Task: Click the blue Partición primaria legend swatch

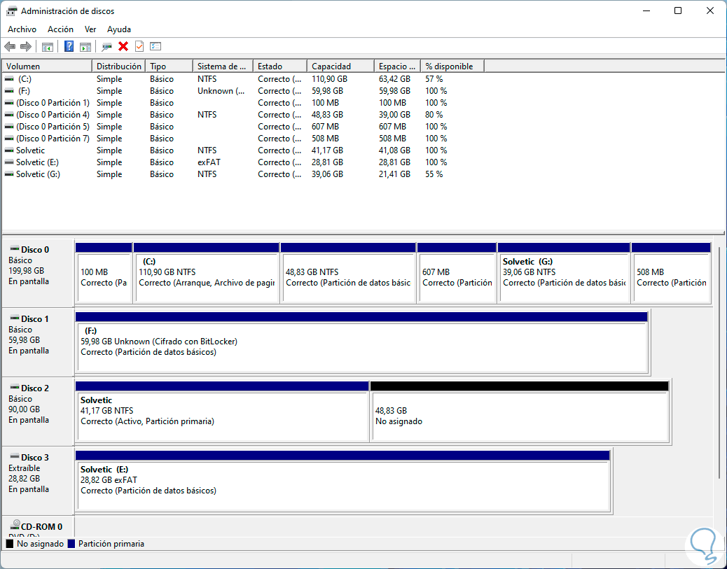Action: click(x=71, y=544)
